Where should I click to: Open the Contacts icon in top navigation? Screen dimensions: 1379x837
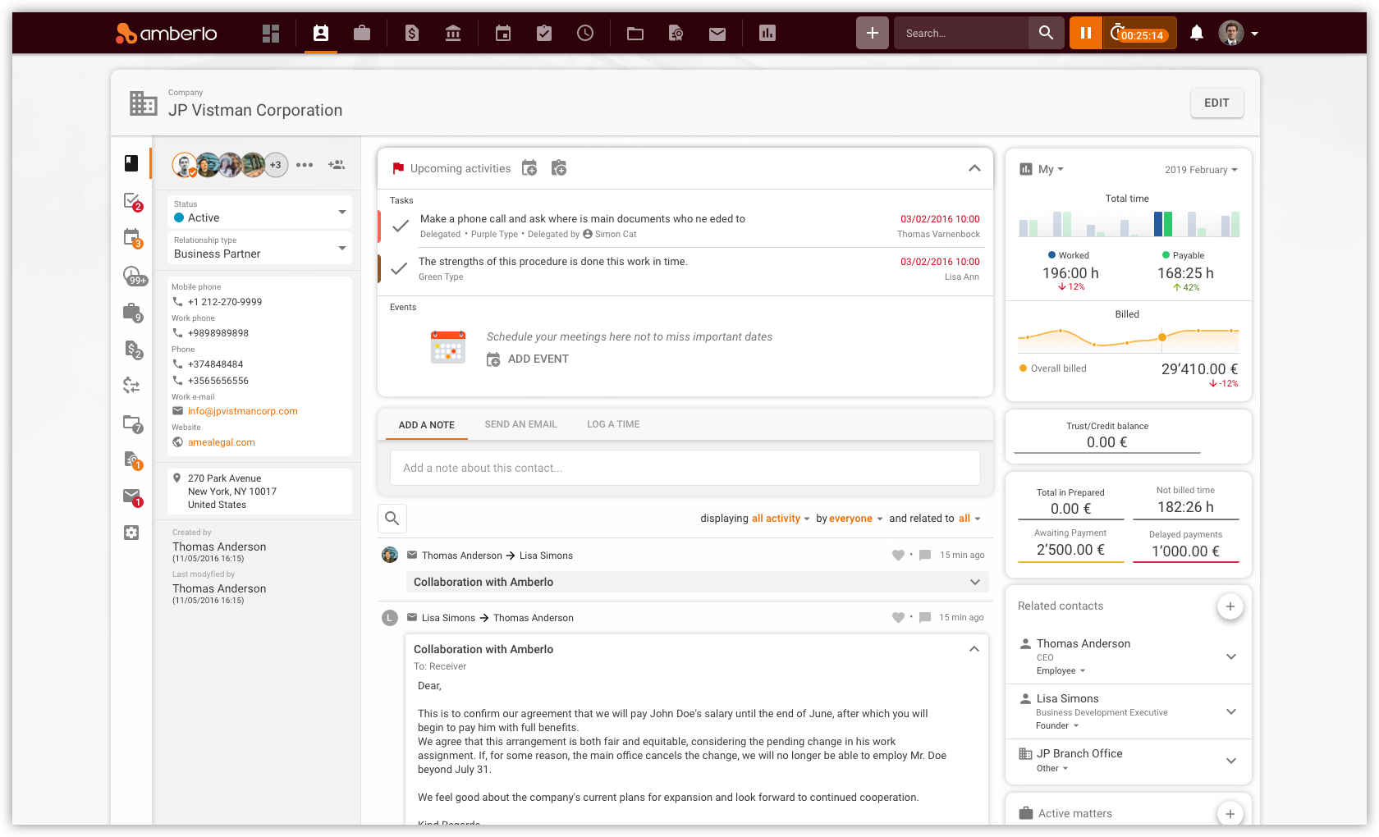coord(321,34)
